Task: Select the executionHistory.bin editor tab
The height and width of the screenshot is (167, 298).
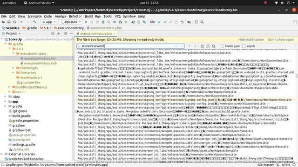Action: 96,33
